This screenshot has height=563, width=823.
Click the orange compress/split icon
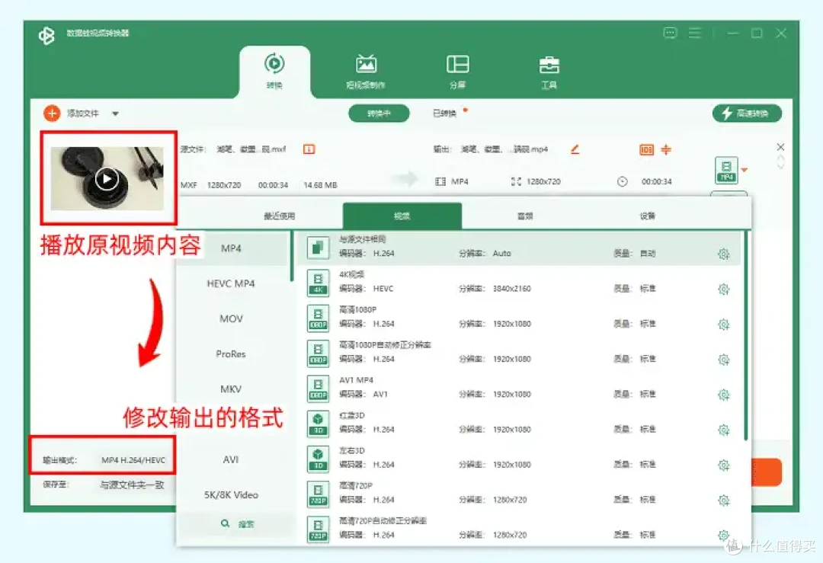point(666,150)
